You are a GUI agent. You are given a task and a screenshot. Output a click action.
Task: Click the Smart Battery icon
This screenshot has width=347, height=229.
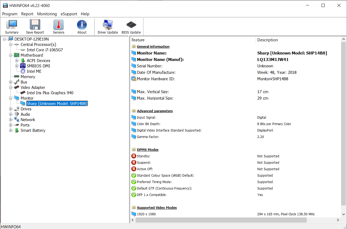(x=17, y=130)
